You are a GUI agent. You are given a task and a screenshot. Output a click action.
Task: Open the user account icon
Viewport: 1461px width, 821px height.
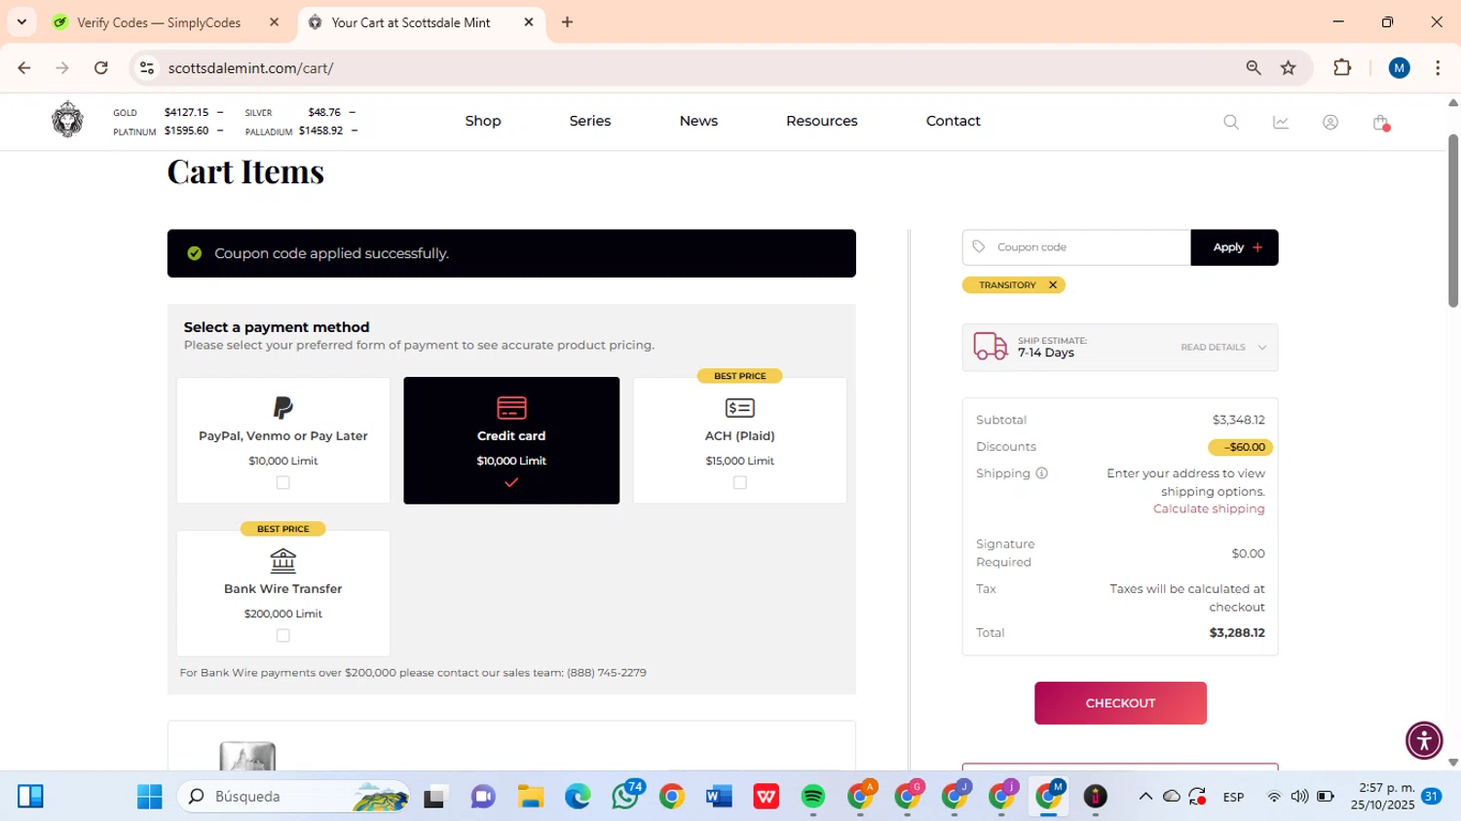pos(1330,123)
